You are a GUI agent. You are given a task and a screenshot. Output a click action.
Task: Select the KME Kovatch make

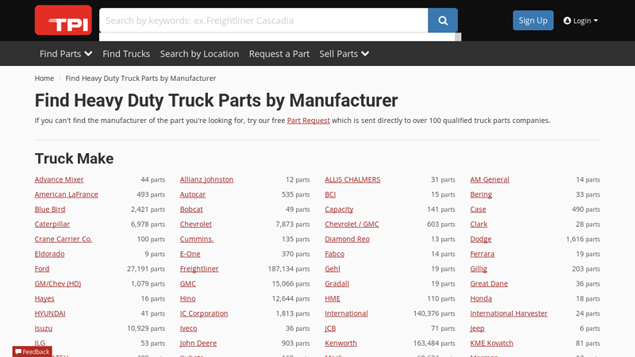point(491,344)
